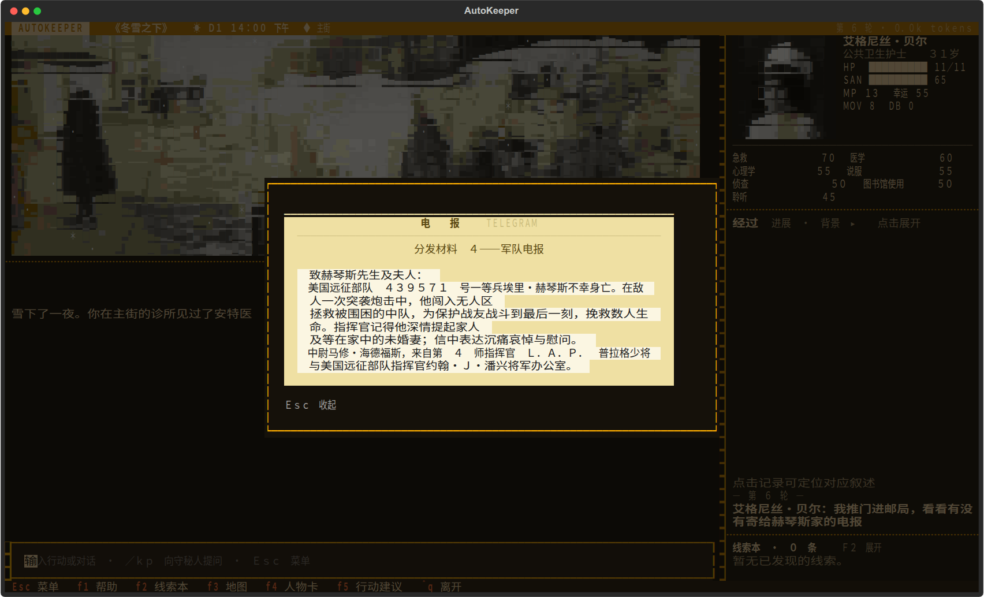Viewport: 984px width, 597px height.
Task: Expand the log via 点击展开
Action: (x=899, y=223)
